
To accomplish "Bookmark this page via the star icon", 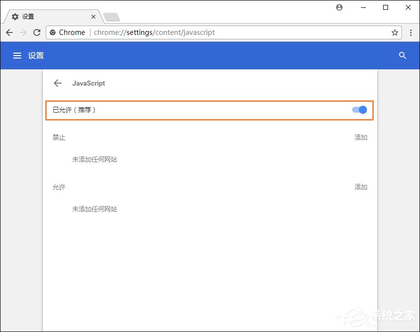I will click(394, 32).
